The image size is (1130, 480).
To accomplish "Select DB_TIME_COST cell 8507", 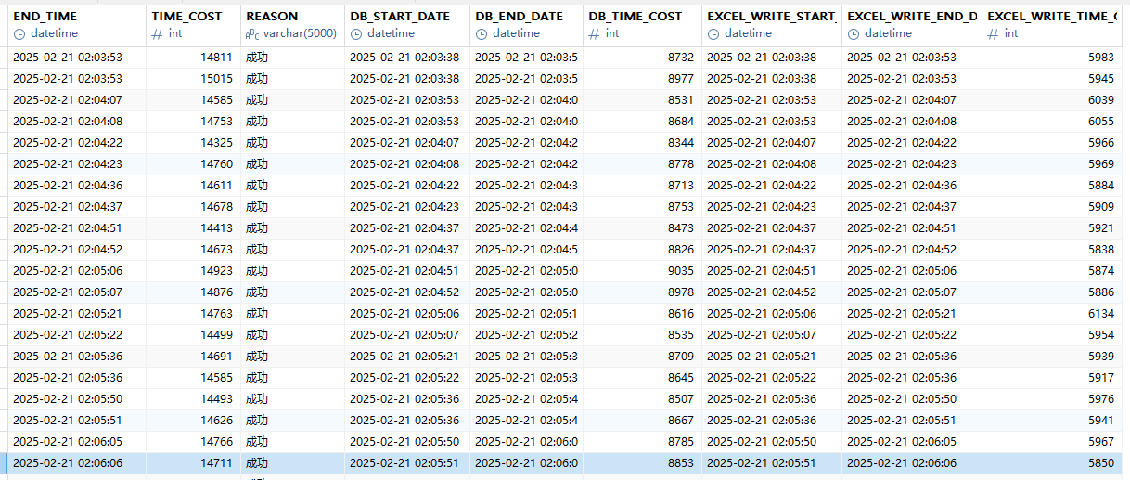I will (x=643, y=399).
